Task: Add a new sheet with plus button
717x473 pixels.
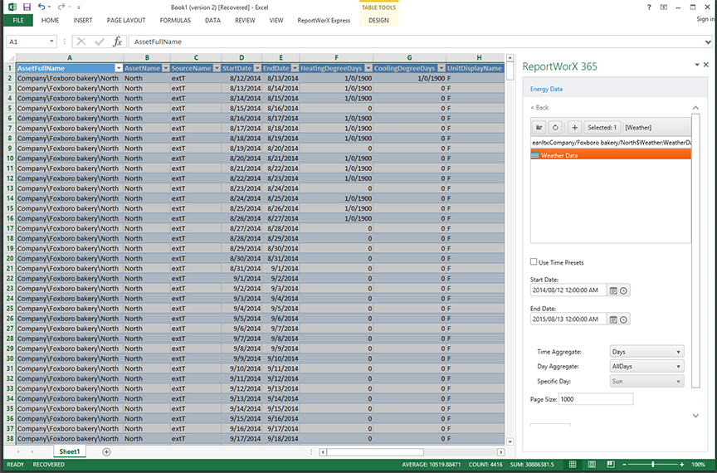Action: tap(106, 451)
